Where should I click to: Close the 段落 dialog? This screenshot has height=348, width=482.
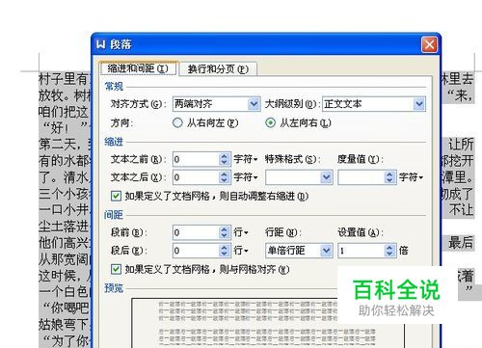tap(429, 44)
